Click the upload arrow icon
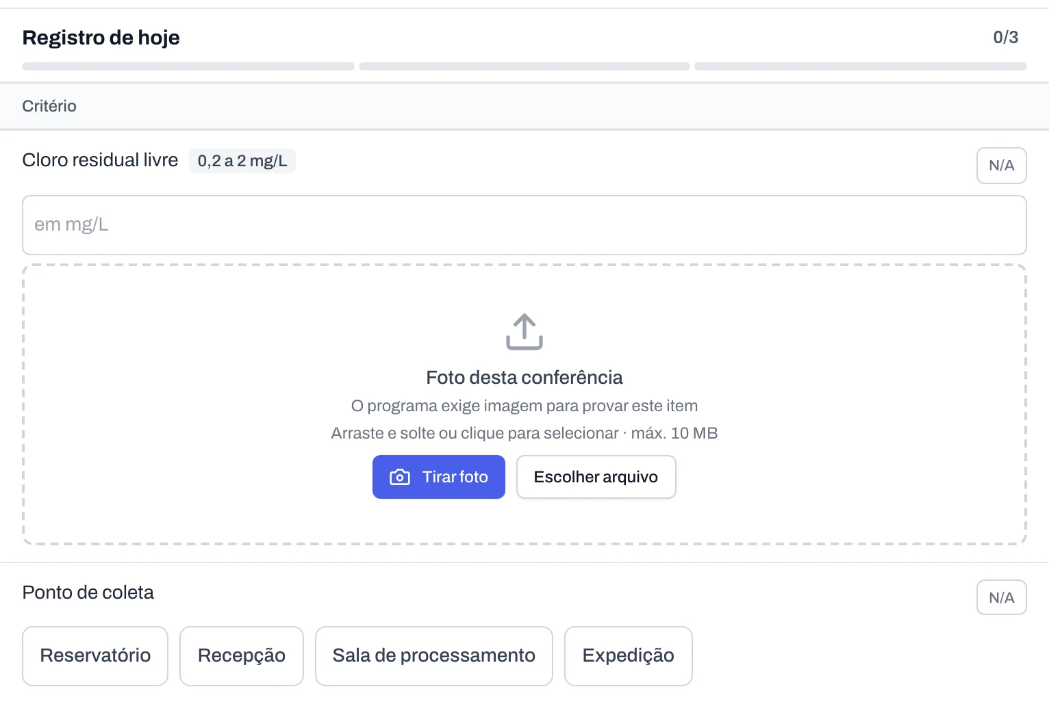 click(x=524, y=332)
